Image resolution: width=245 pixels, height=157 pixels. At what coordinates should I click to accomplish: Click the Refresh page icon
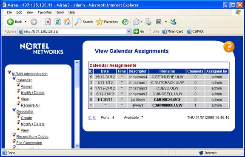coord(57,22)
